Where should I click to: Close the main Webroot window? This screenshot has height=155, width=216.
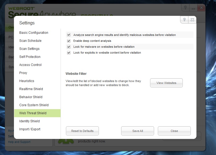pyautogui.click(x=201, y=8)
